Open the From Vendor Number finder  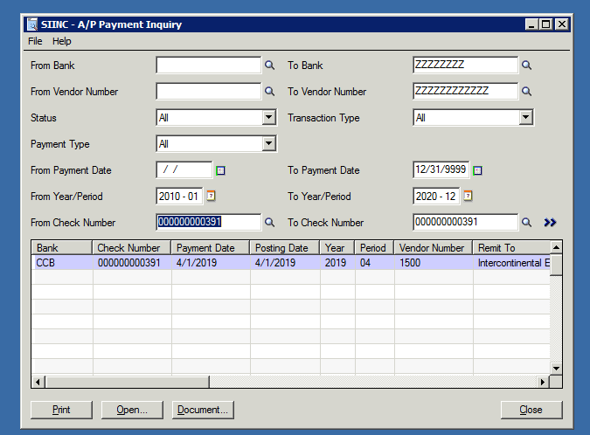(269, 92)
